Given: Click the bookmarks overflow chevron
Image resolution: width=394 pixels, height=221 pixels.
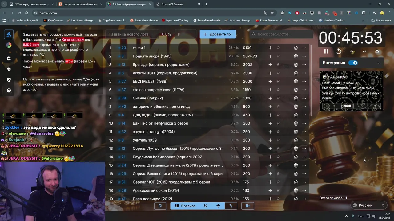Looking at the screenshot, I should point(363,21).
